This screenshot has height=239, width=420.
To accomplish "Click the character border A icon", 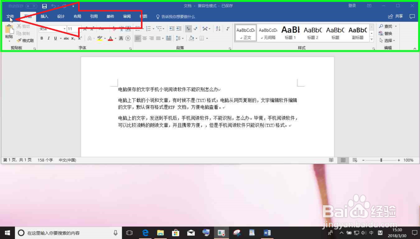I will click(x=128, y=29).
